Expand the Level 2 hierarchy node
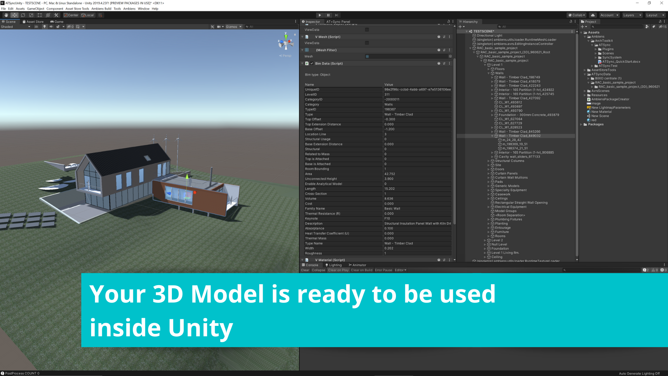The image size is (668, 376). (485, 240)
